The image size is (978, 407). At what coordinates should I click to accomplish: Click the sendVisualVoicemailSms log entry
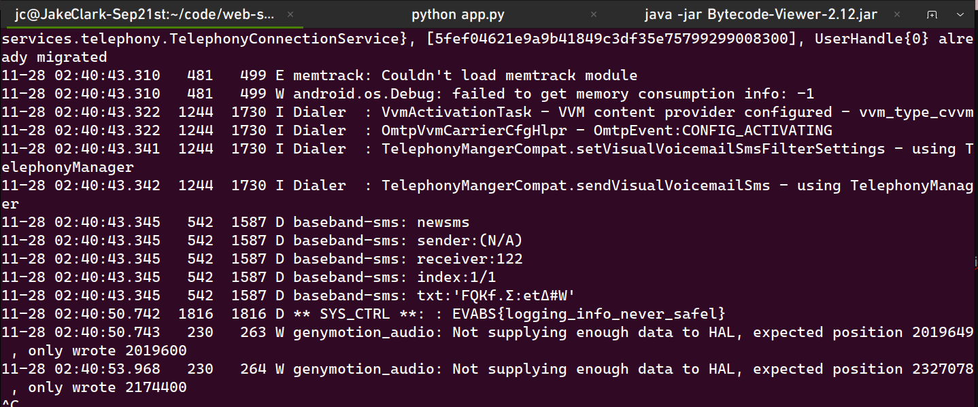pyautogui.click(x=488, y=194)
